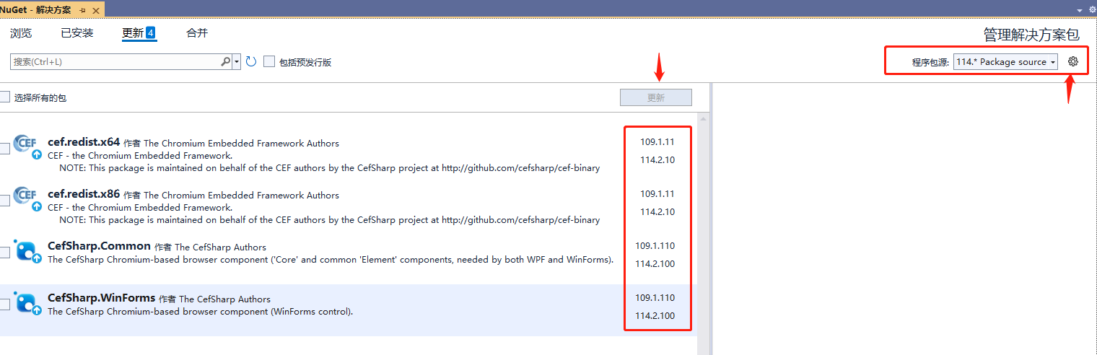Switch to the 已安装 tab
Screen dimensions: 1097x355
[x=77, y=33]
